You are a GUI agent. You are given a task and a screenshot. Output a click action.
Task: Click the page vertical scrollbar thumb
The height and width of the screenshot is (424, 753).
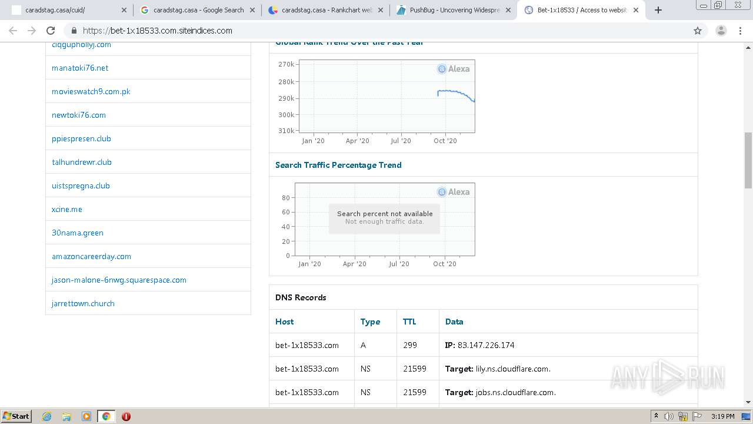pyautogui.click(x=748, y=160)
